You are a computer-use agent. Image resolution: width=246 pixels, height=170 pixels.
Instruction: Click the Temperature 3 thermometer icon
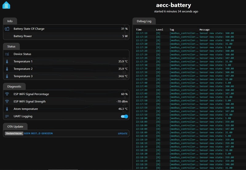coord(7,76)
